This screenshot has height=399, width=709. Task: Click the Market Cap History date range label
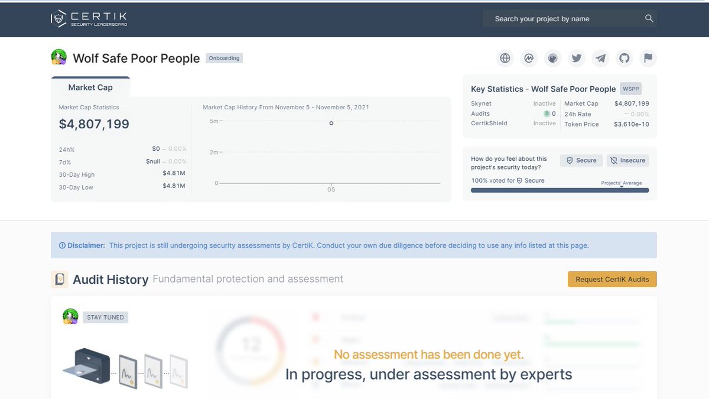pyautogui.click(x=286, y=107)
